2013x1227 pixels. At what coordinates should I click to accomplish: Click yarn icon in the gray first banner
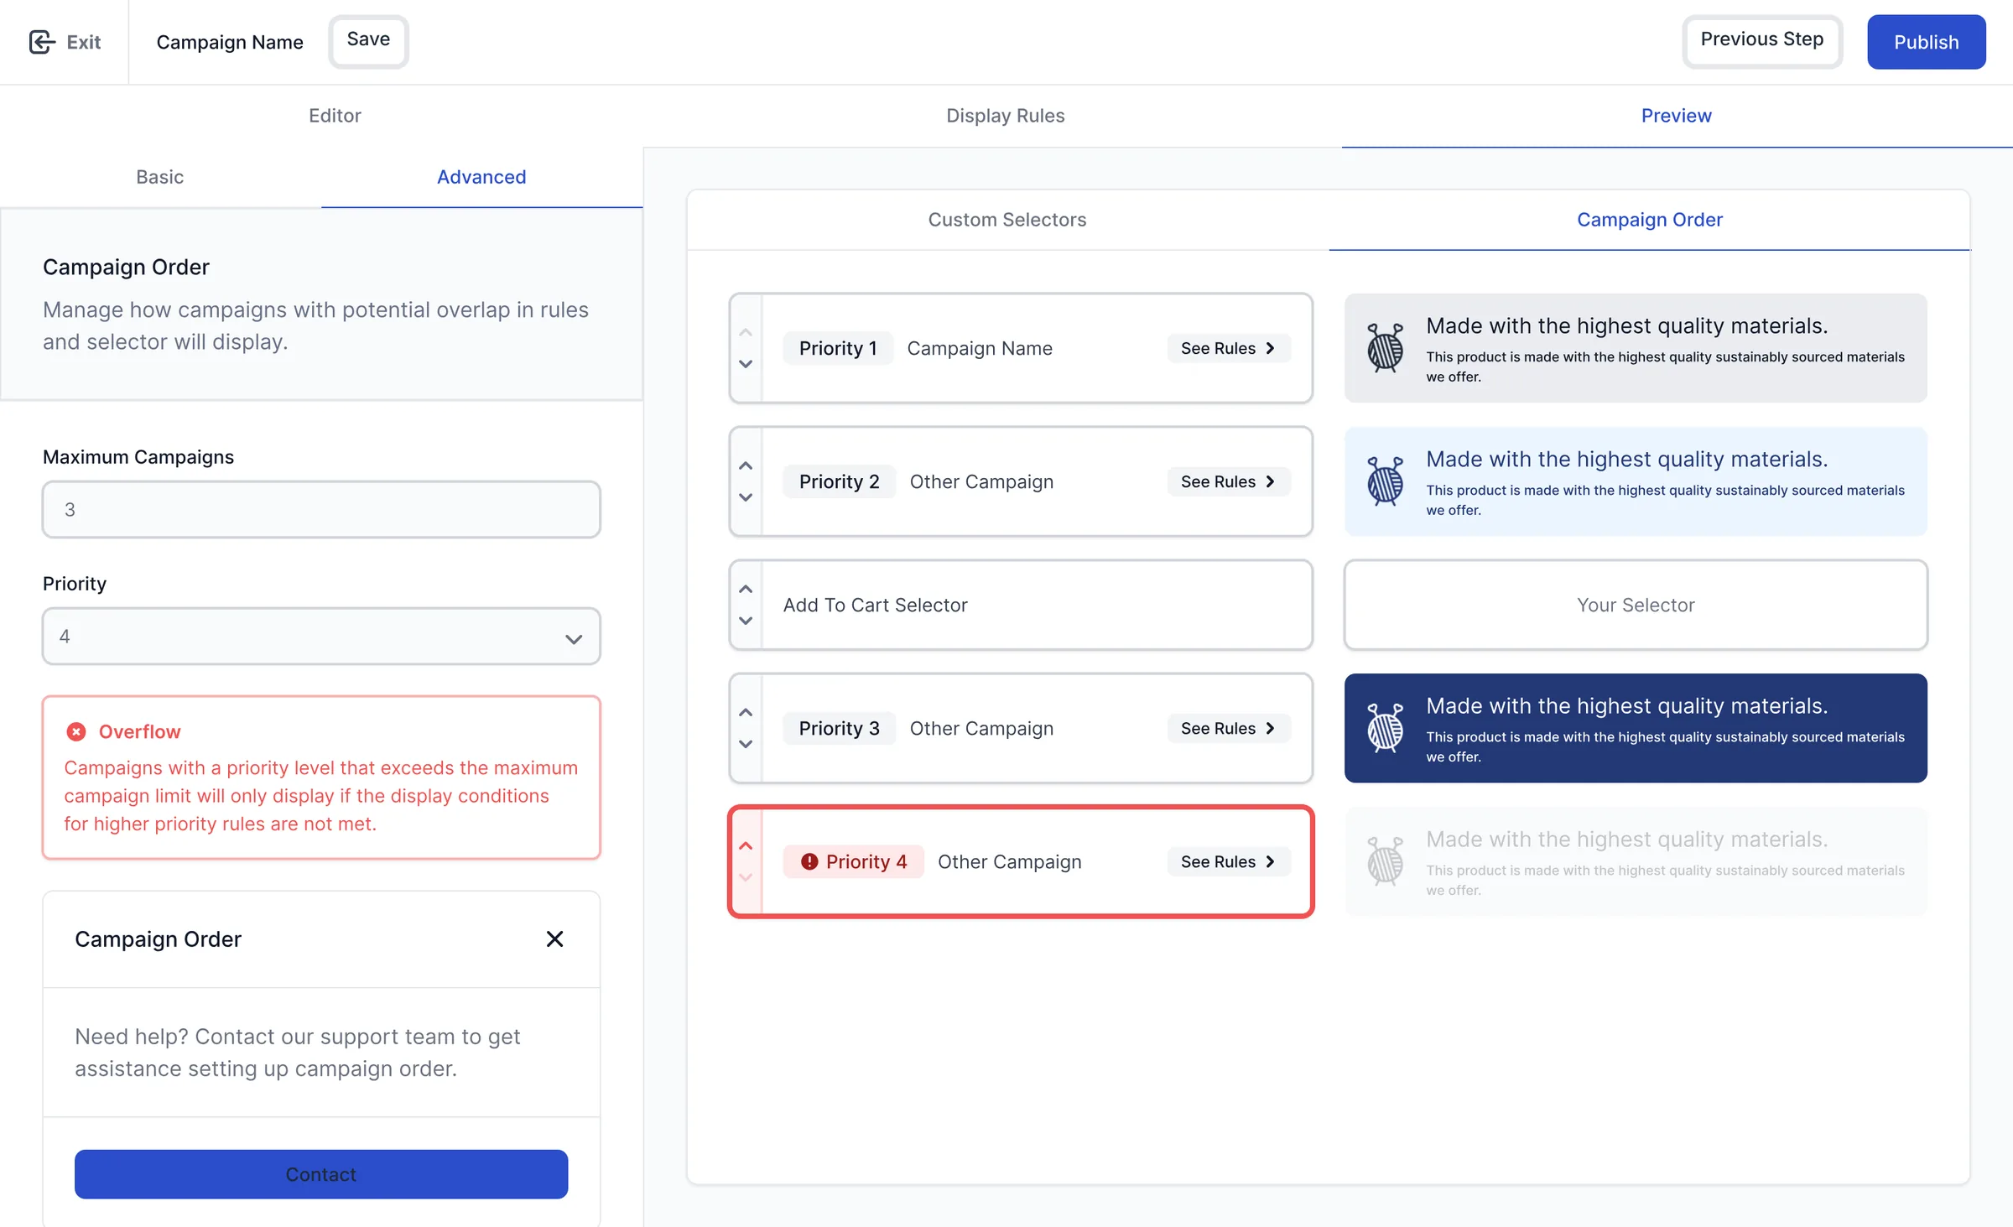(x=1385, y=347)
